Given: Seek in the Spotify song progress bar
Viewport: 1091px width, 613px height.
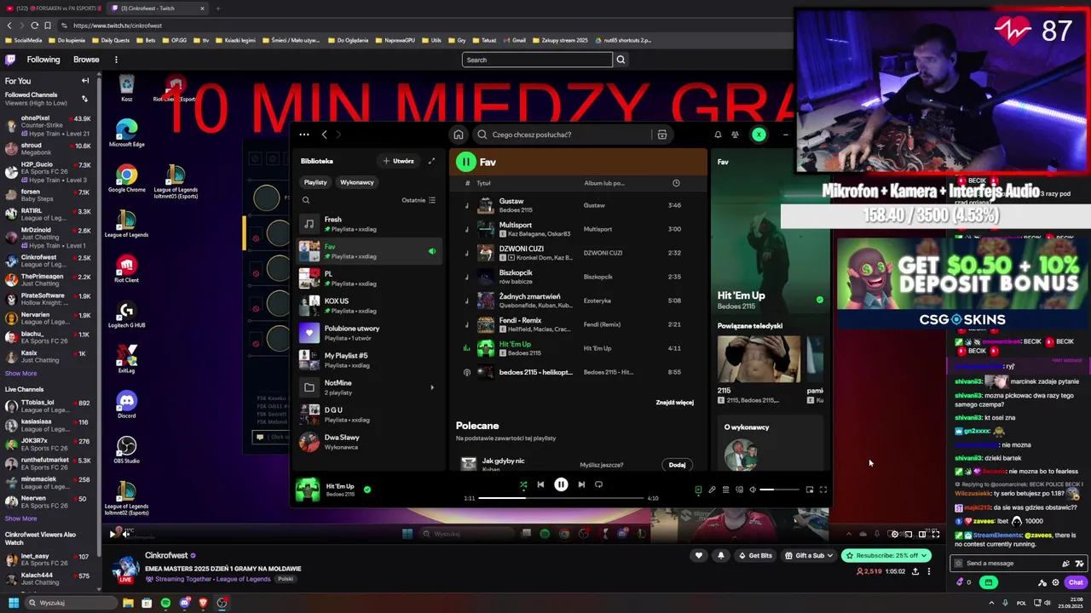Looking at the screenshot, I should coord(561,498).
